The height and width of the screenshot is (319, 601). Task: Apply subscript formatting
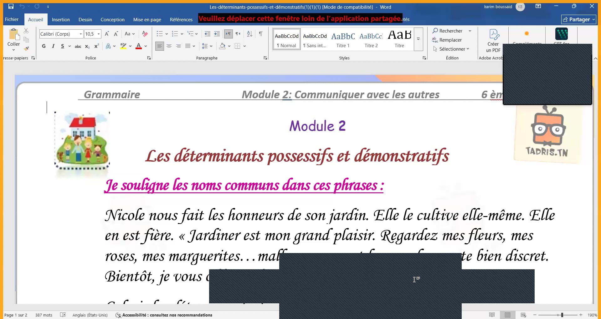coord(87,46)
